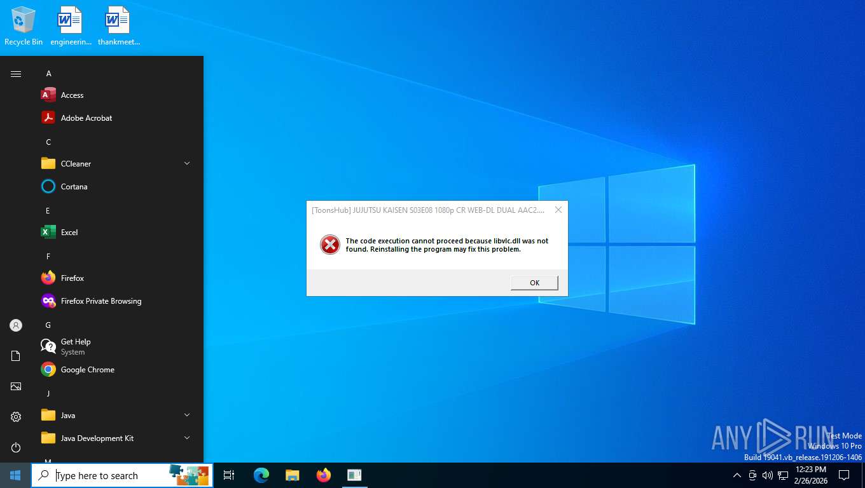Jump to letter A section header
865x488 pixels.
point(48,74)
